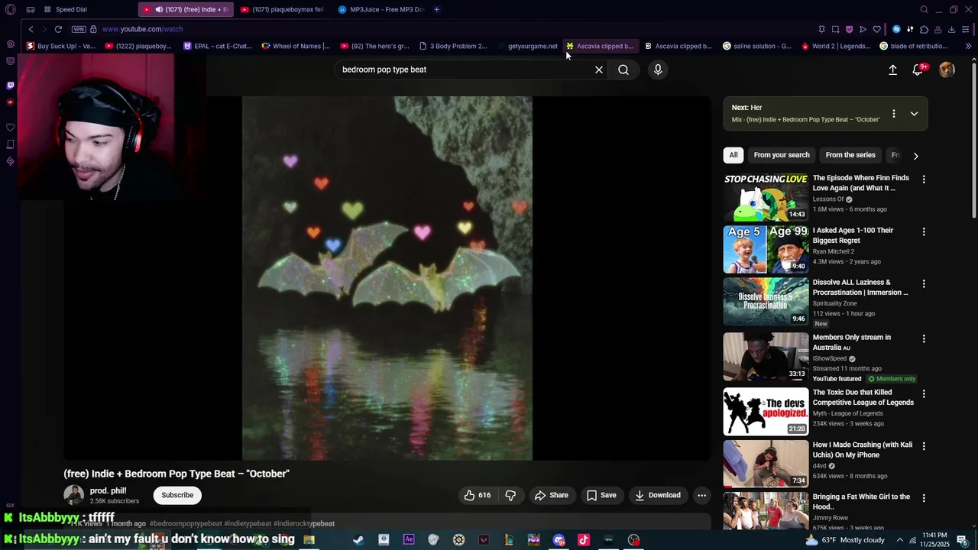978x550 pixels.
Task: Open the taskbar clock 11:41 PM
Action: pos(934,540)
